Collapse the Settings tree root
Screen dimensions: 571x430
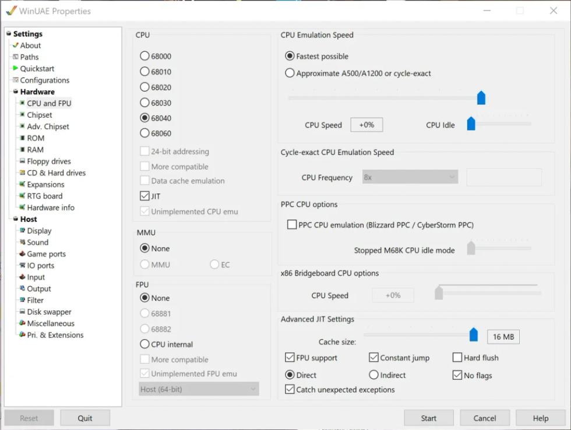(x=9, y=33)
